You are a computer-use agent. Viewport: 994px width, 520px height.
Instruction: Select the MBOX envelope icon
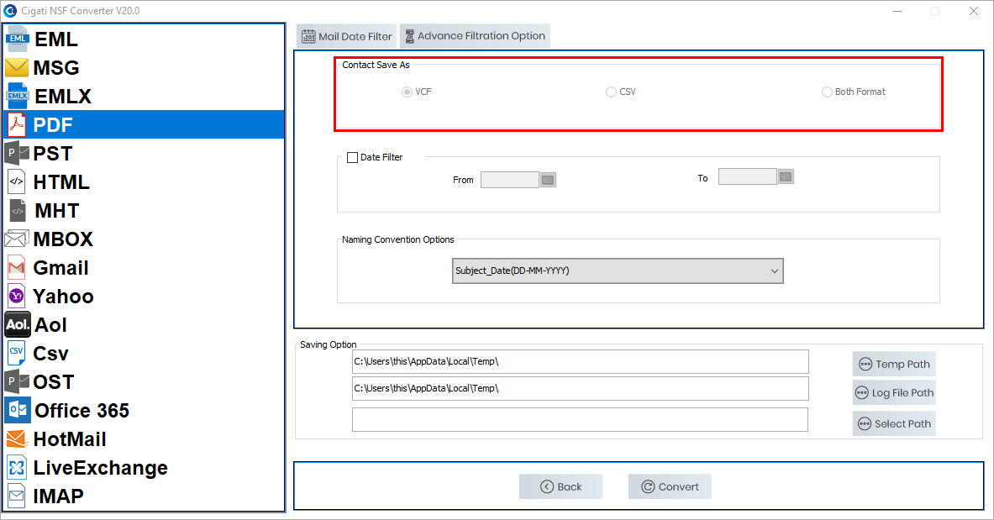17,239
